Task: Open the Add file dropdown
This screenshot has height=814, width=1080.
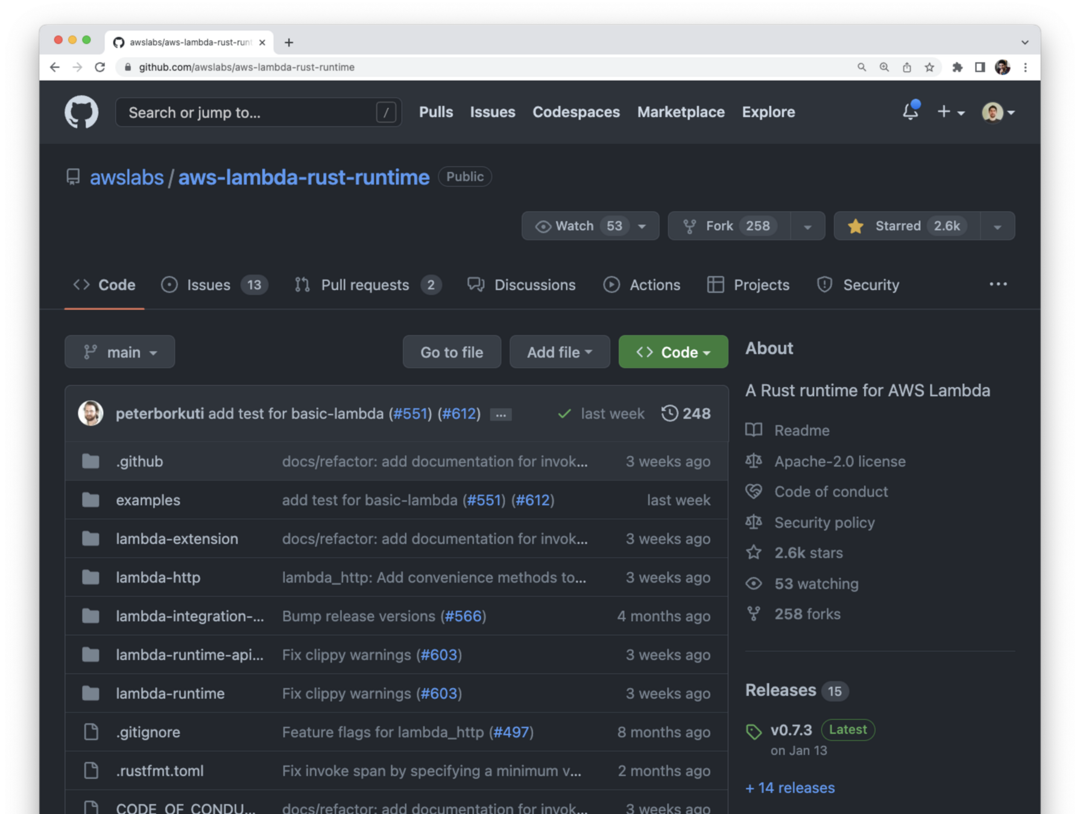Action: [x=559, y=352]
